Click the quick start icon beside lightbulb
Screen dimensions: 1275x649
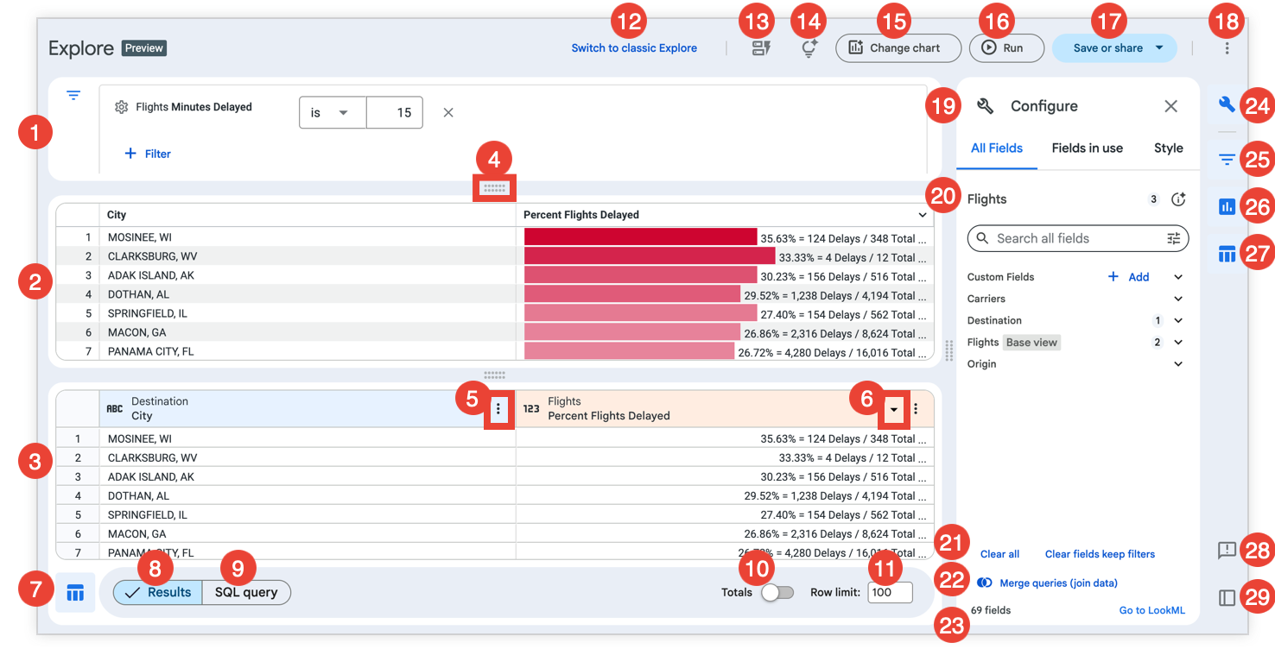point(761,48)
